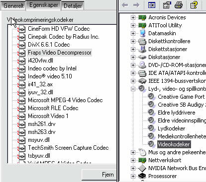Screen dimensions: 206x182
Task: Select Indeo codec by Intel
Action: coord(52,68)
